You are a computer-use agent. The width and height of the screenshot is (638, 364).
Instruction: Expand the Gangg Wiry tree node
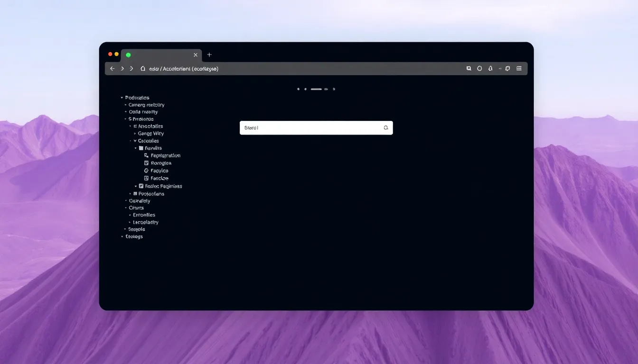click(135, 134)
